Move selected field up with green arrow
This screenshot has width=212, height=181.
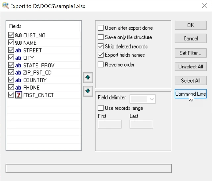88,77
